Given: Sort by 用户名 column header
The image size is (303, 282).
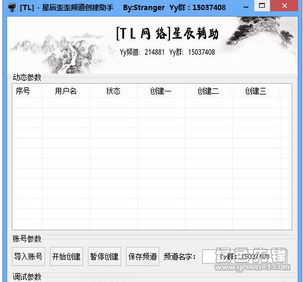Looking at the screenshot, I should (x=66, y=91).
